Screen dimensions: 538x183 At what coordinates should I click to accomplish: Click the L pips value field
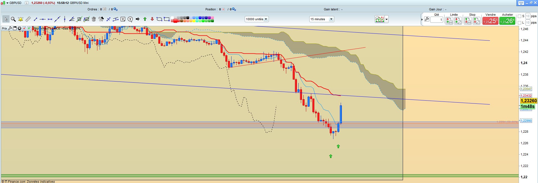coord(528,22)
